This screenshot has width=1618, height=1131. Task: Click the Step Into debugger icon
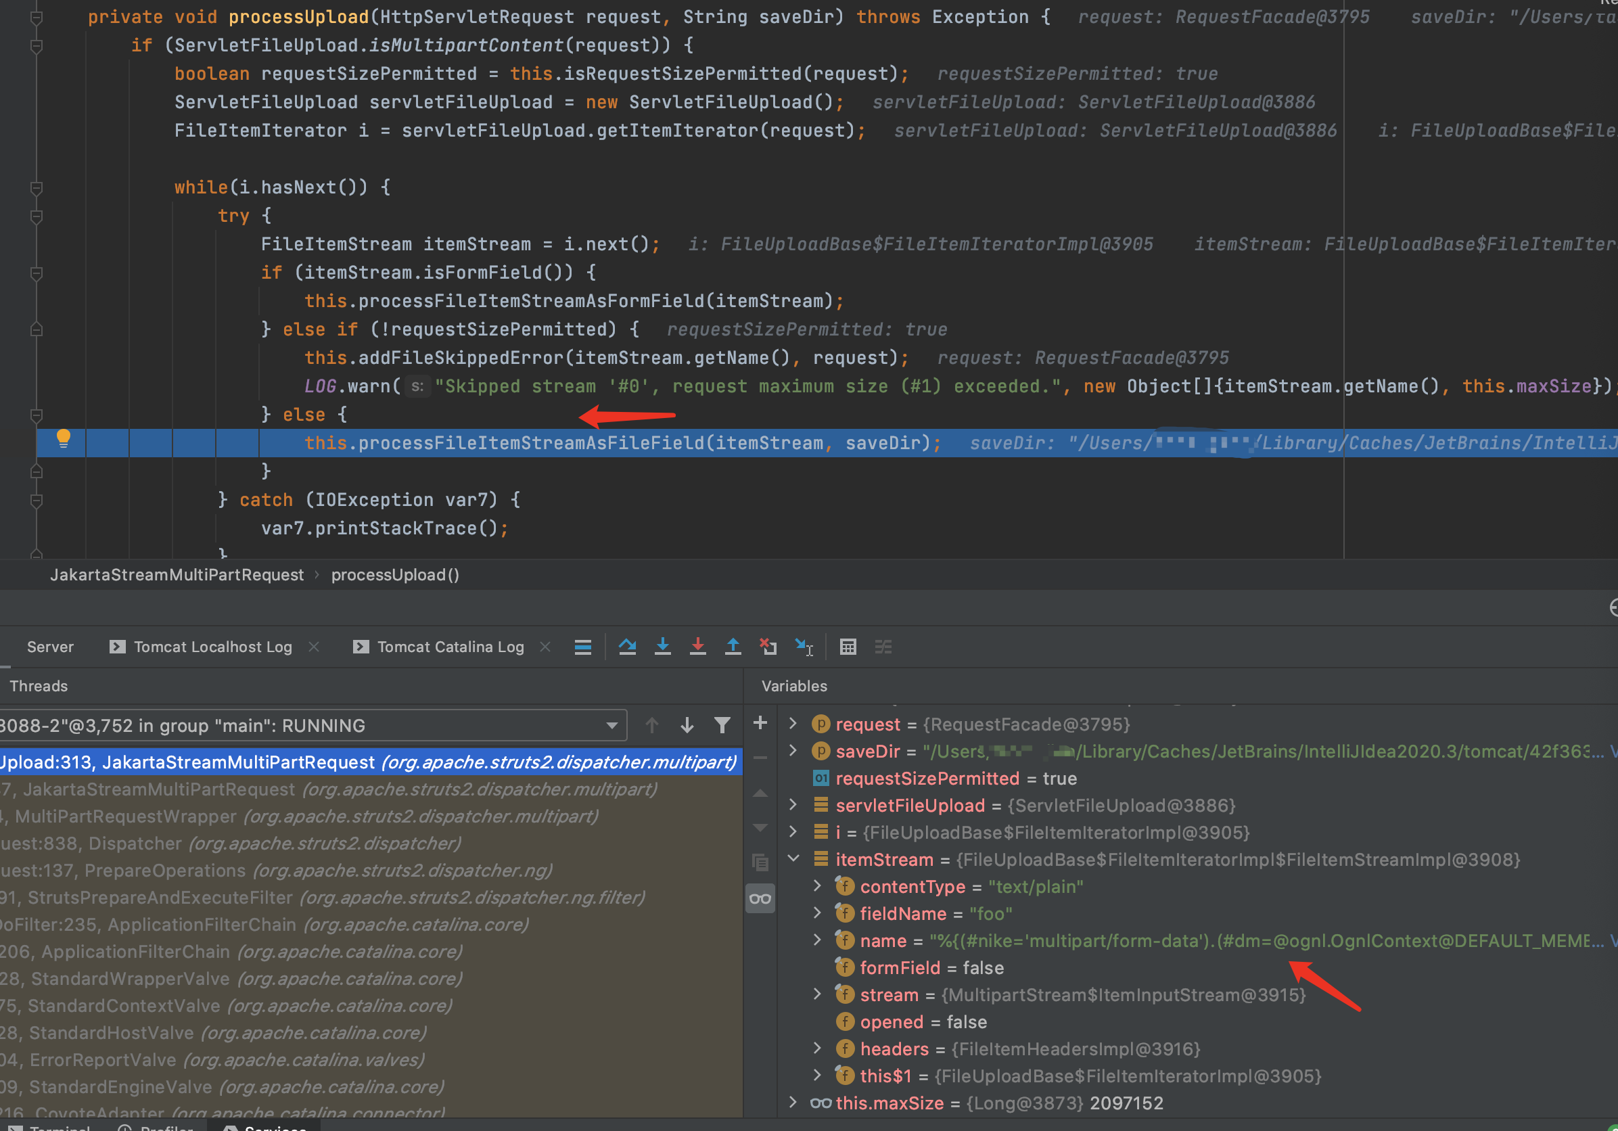(662, 646)
